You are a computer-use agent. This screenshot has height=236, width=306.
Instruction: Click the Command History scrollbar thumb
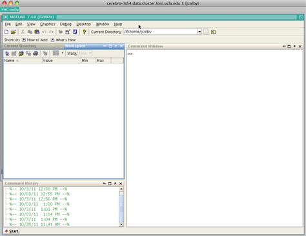point(121,208)
